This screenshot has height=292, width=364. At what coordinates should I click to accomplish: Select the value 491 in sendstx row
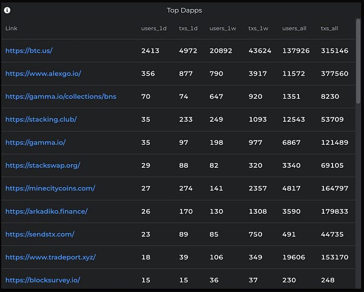click(x=289, y=234)
